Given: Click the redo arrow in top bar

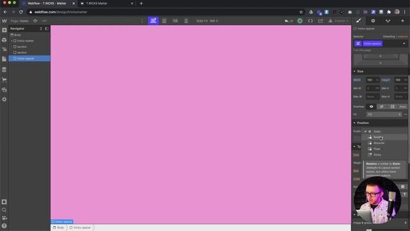Looking at the screenshot, I should 291,21.
